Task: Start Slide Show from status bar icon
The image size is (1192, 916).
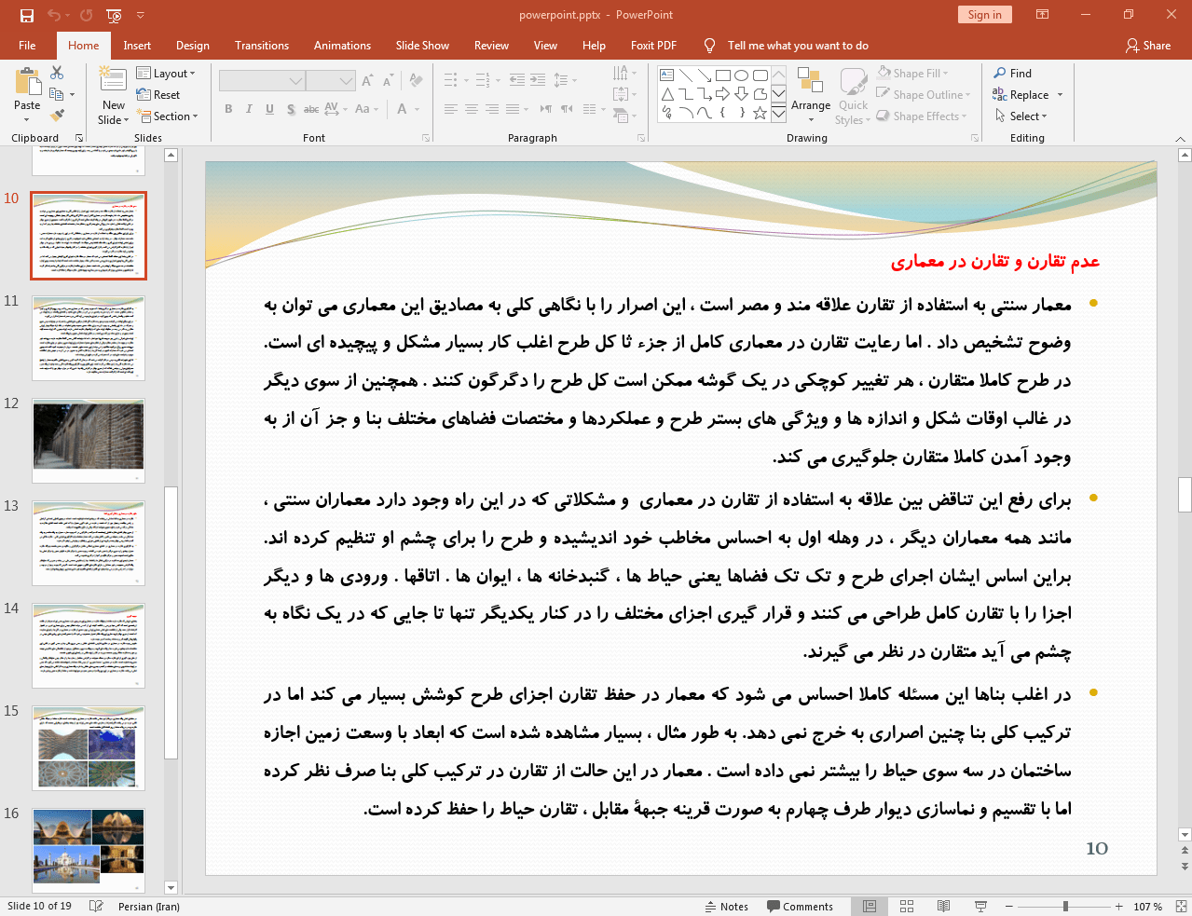Action: (x=980, y=907)
